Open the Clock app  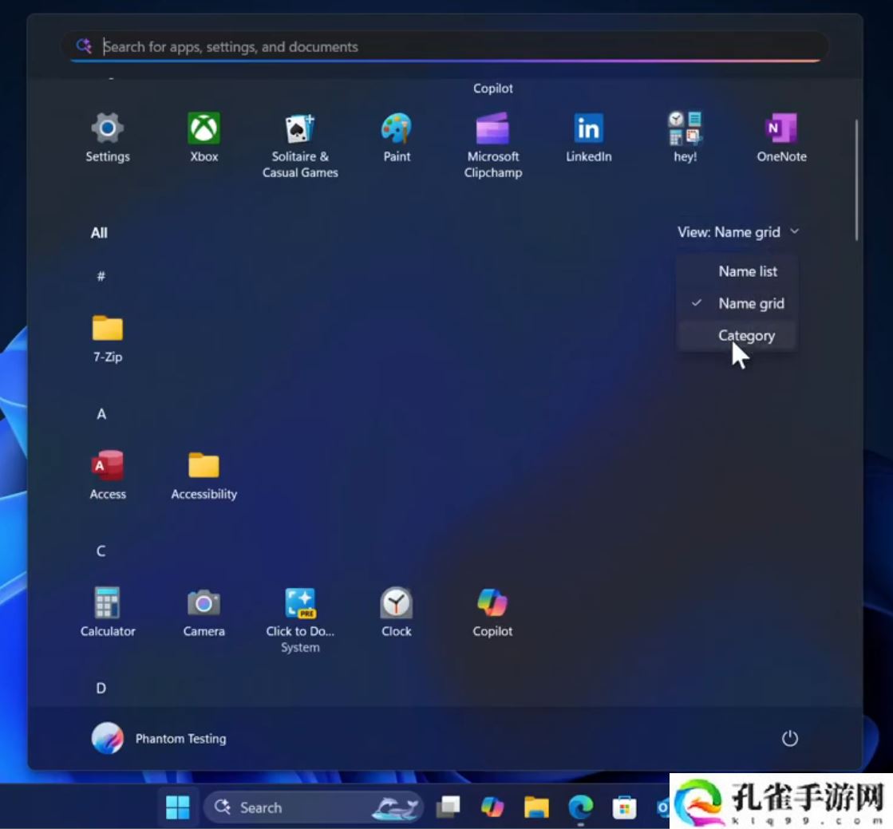coord(397,613)
